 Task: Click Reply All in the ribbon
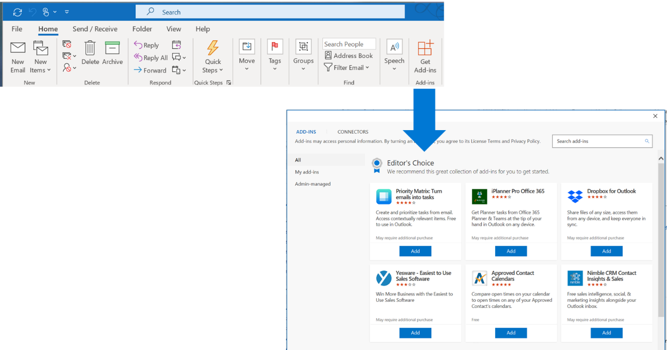[x=151, y=58]
